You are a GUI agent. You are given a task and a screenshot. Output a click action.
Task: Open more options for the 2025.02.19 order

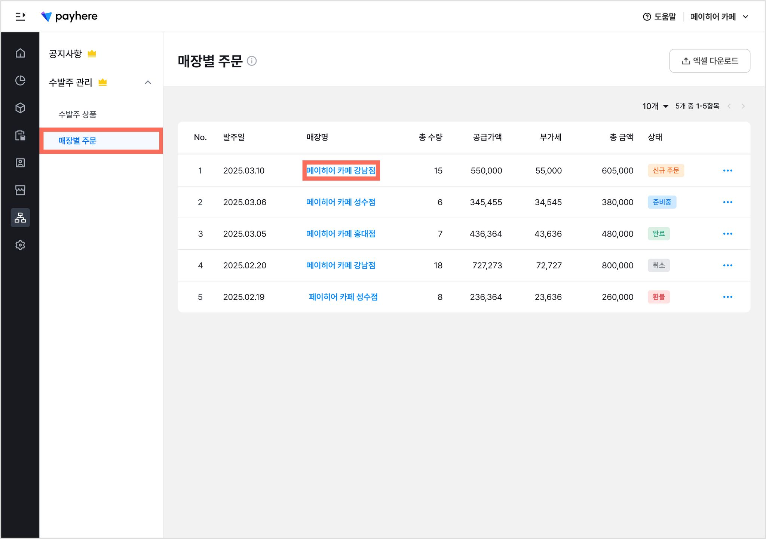tap(727, 297)
